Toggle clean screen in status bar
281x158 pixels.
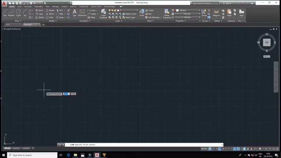274,149
